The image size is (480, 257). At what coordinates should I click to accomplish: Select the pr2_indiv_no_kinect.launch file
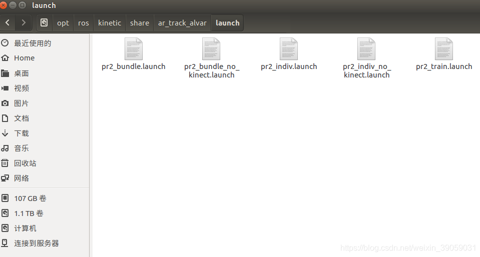pos(366,49)
